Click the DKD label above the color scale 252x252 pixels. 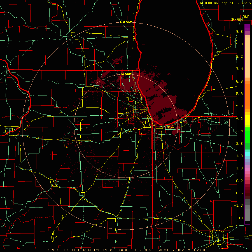246,17
